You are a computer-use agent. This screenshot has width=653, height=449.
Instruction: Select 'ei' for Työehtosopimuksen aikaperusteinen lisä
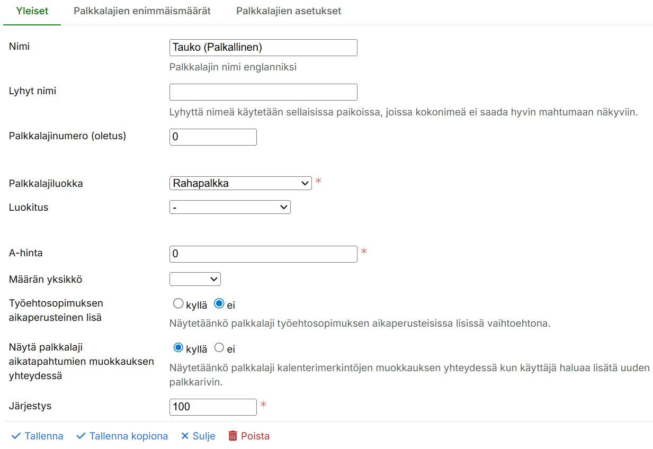(219, 304)
